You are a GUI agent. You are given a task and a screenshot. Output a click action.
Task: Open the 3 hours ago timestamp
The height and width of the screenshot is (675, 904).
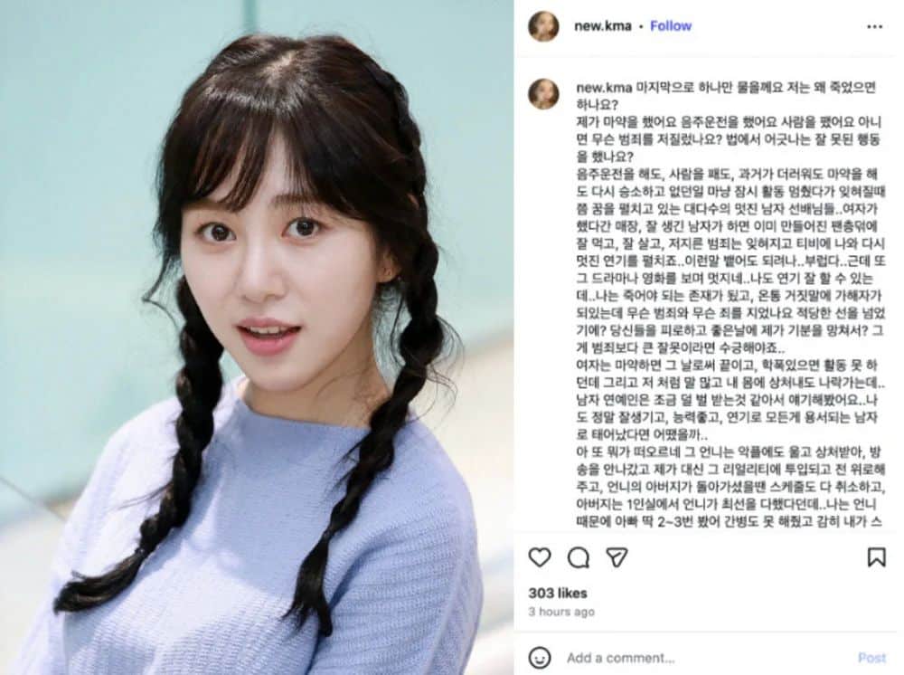click(x=561, y=612)
